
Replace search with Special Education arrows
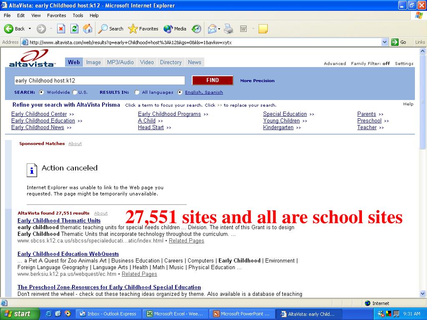point(312,114)
